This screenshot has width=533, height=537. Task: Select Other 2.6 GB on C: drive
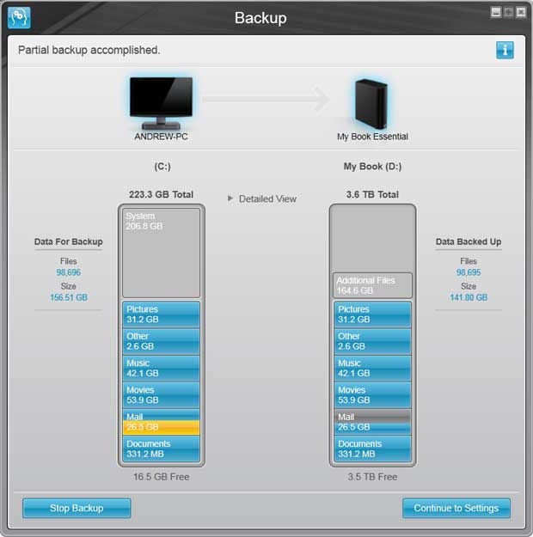tap(161, 341)
